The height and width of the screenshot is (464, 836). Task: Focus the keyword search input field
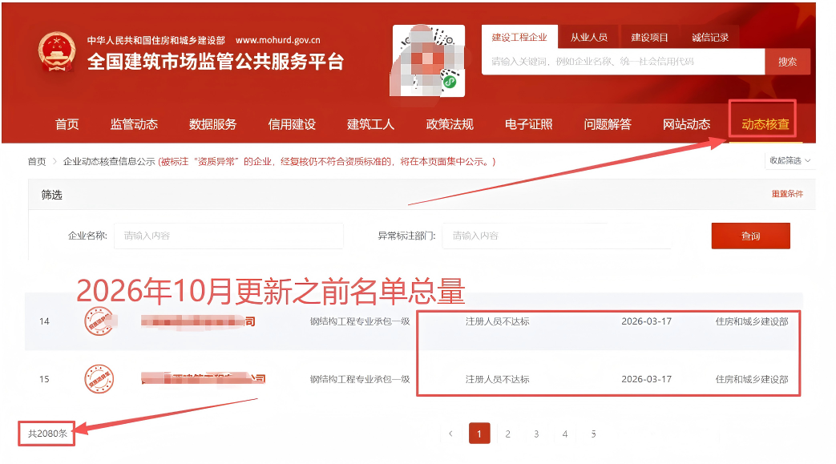click(624, 62)
